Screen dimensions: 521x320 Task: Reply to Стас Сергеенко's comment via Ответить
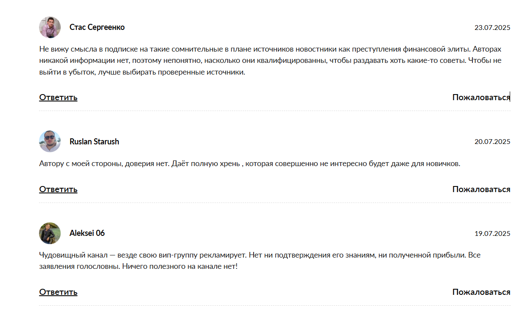[58, 97]
